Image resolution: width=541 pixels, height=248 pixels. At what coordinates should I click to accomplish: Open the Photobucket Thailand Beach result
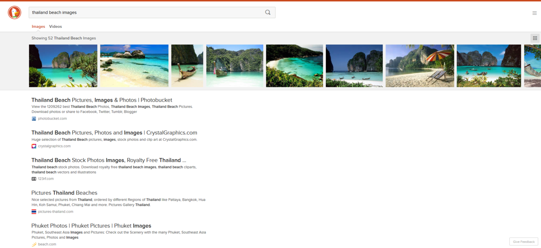point(101,100)
